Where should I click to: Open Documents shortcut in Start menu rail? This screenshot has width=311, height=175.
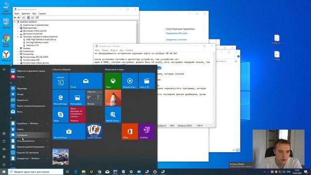pyautogui.click(x=4, y=141)
